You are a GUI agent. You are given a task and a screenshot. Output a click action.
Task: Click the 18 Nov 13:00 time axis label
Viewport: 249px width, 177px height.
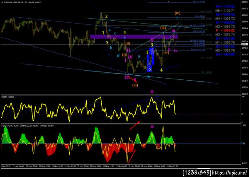click(147, 166)
